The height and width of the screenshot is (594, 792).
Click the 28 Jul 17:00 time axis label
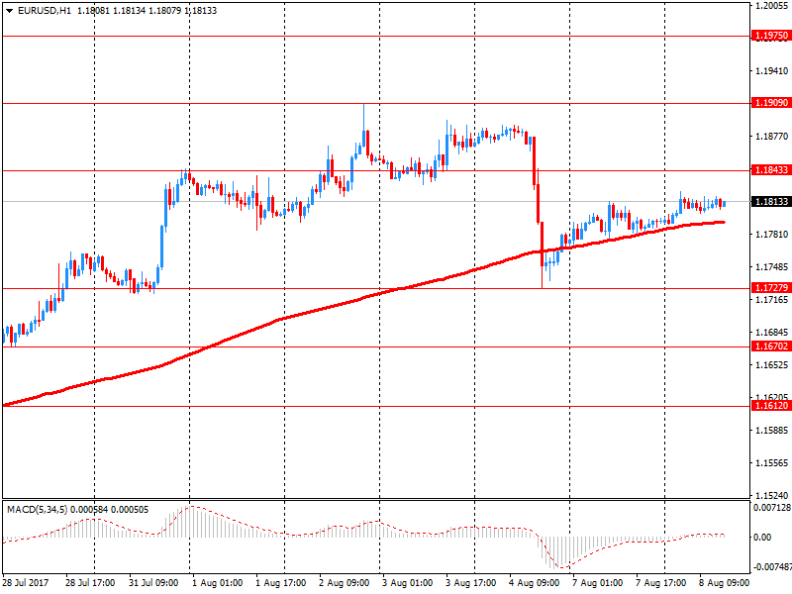point(90,583)
